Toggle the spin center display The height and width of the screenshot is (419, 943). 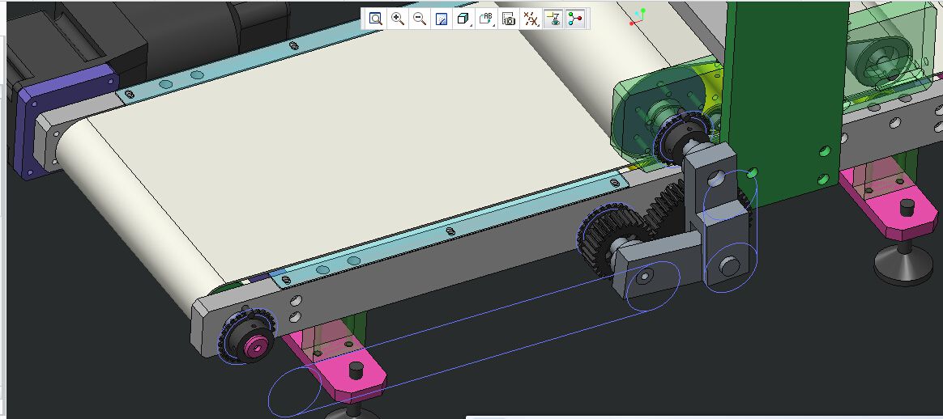[x=576, y=19]
